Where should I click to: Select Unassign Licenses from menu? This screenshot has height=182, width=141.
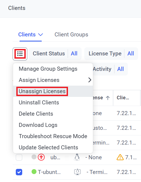(x=42, y=91)
